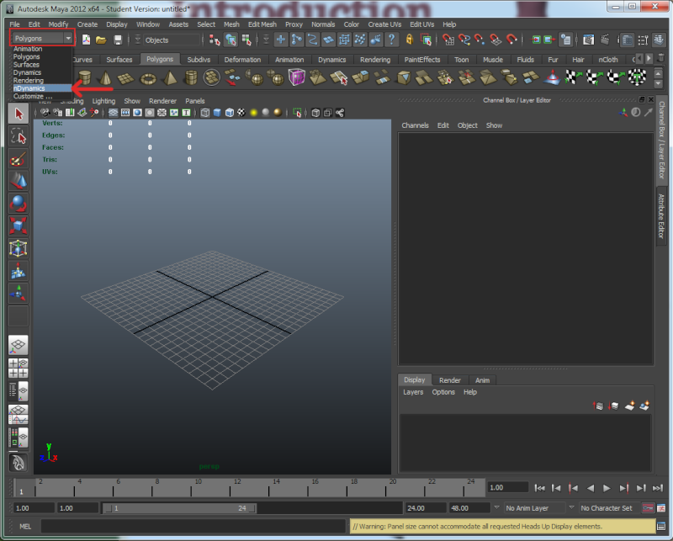Toggle the grid display in the viewport toolbar
Image resolution: width=673 pixels, height=541 pixels.
(114, 113)
